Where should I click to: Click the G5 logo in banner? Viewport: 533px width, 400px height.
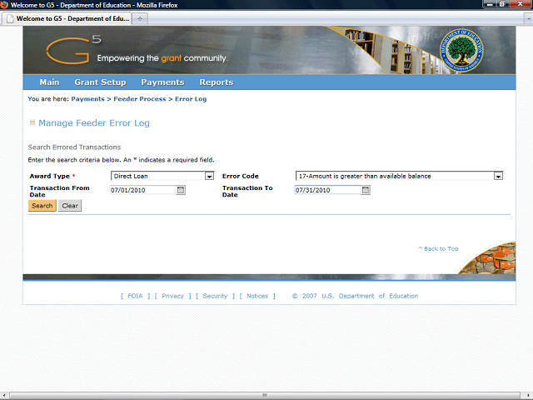tap(74, 50)
